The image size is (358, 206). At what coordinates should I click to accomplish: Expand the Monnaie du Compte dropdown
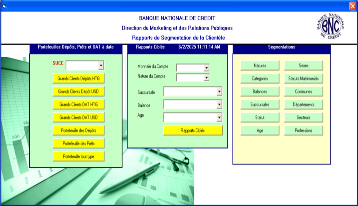click(206, 68)
